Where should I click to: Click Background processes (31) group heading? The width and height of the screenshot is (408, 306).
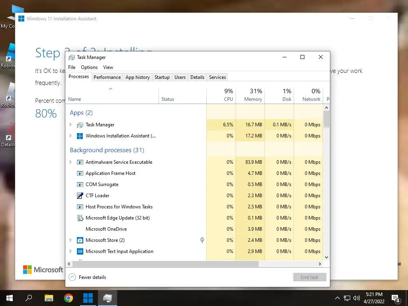pyautogui.click(x=107, y=150)
